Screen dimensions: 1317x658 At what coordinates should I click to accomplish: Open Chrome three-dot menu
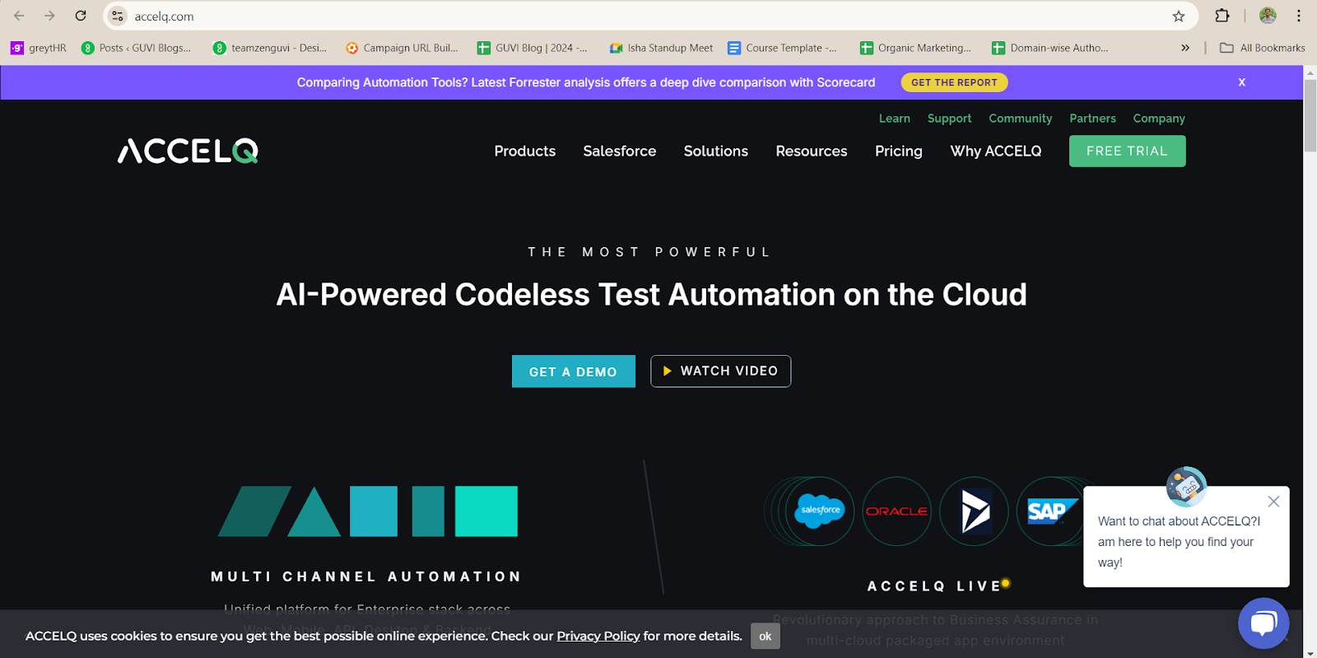click(x=1299, y=16)
